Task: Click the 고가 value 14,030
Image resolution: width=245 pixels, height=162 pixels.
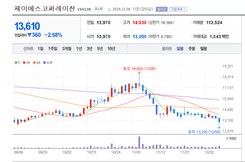Action: click(140, 23)
